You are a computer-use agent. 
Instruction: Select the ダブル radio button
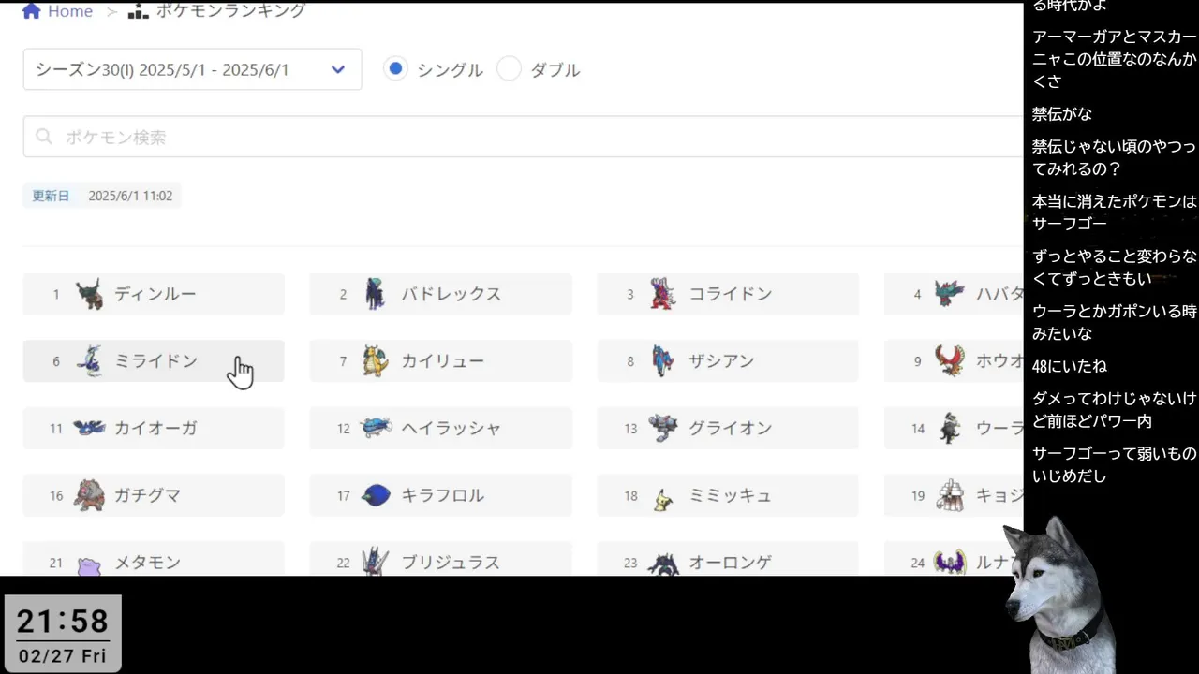[x=509, y=69]
